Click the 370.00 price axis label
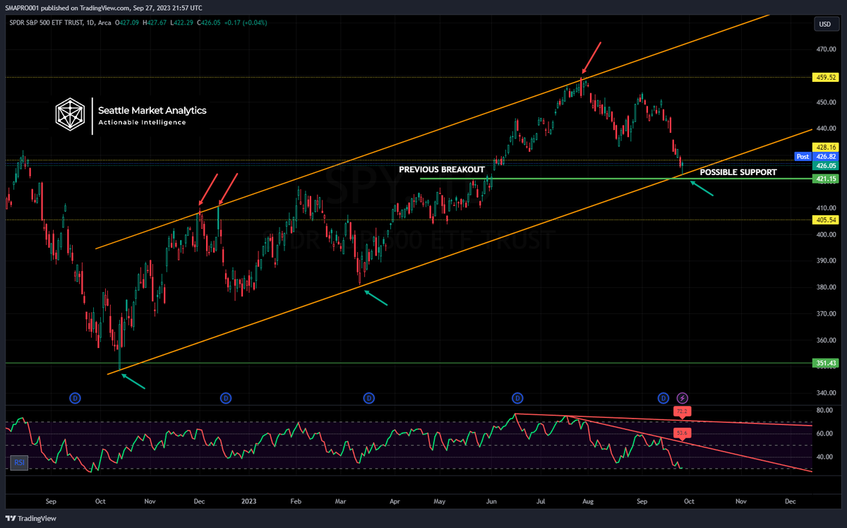847x528 pixels. (x=826, y=314)
